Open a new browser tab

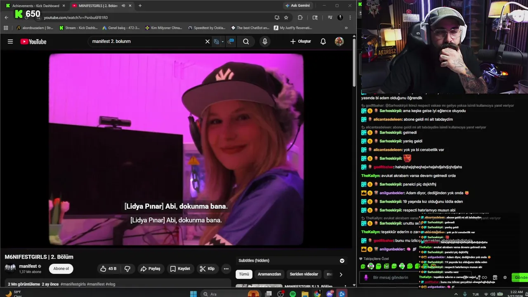point(140,6)
